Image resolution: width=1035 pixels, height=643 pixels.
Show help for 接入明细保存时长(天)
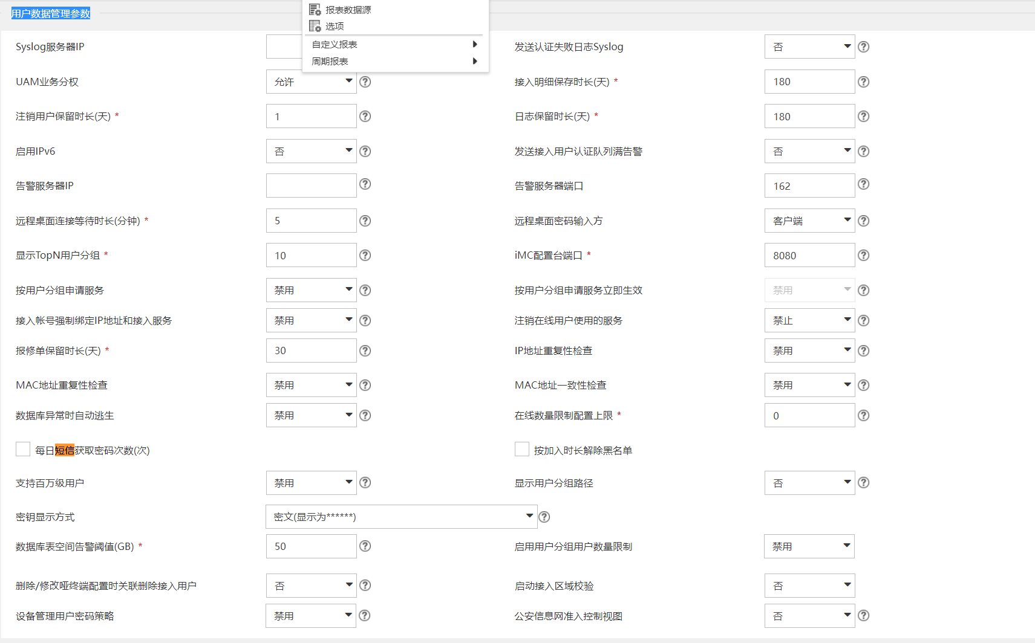click(864, 82)
